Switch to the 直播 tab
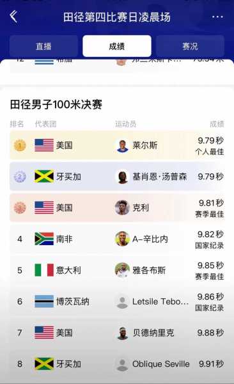 click(x=43, y=46)
